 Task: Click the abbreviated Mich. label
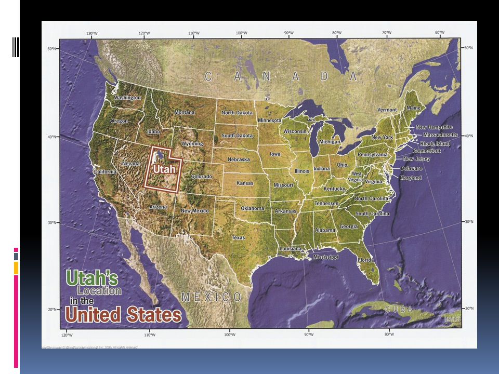click(311, 120)
